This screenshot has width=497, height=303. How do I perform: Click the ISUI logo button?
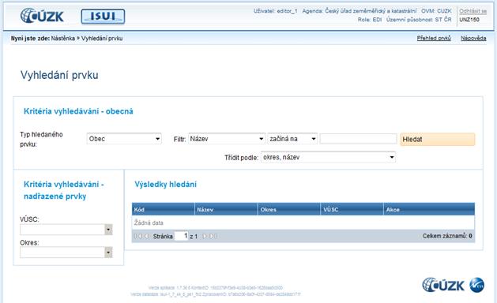(x=103, y=17)
